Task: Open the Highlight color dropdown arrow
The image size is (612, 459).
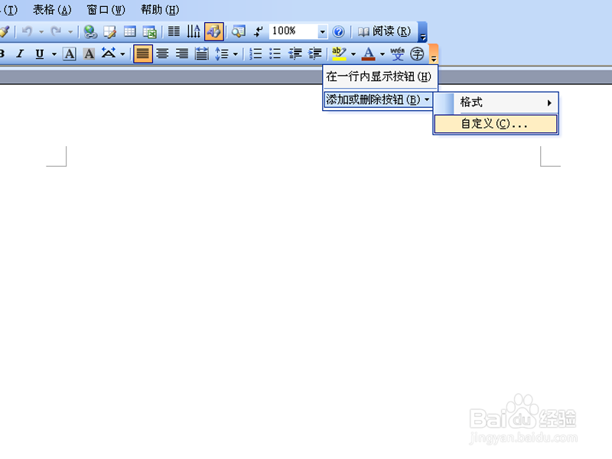Action: click(x=353, y=54)
